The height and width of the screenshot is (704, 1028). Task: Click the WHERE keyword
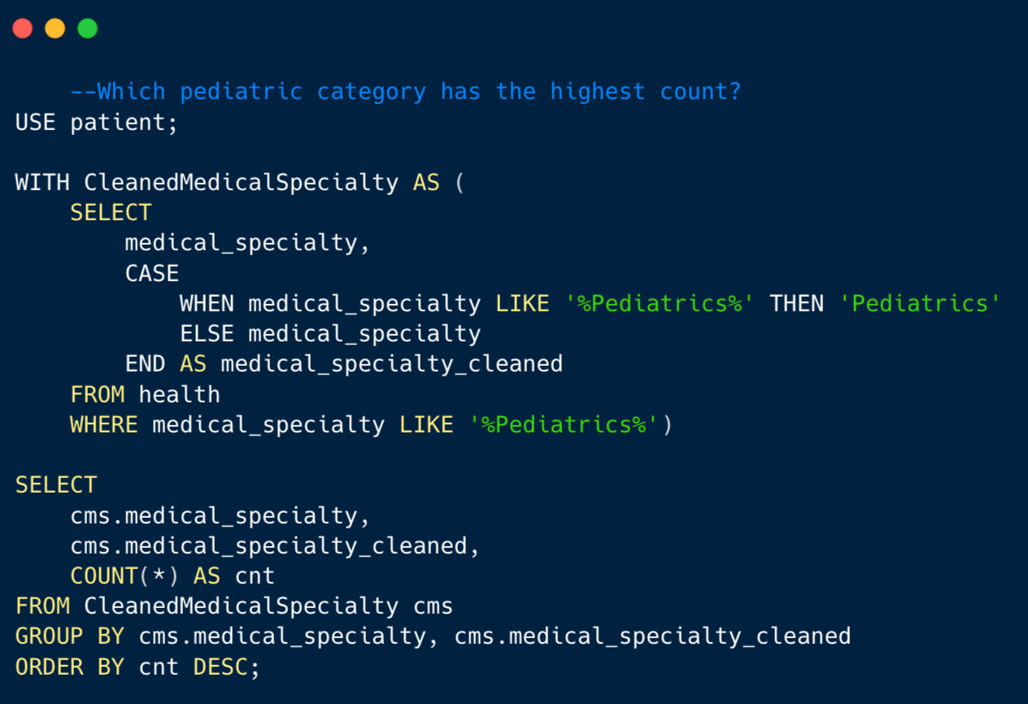tap(103, 424)
